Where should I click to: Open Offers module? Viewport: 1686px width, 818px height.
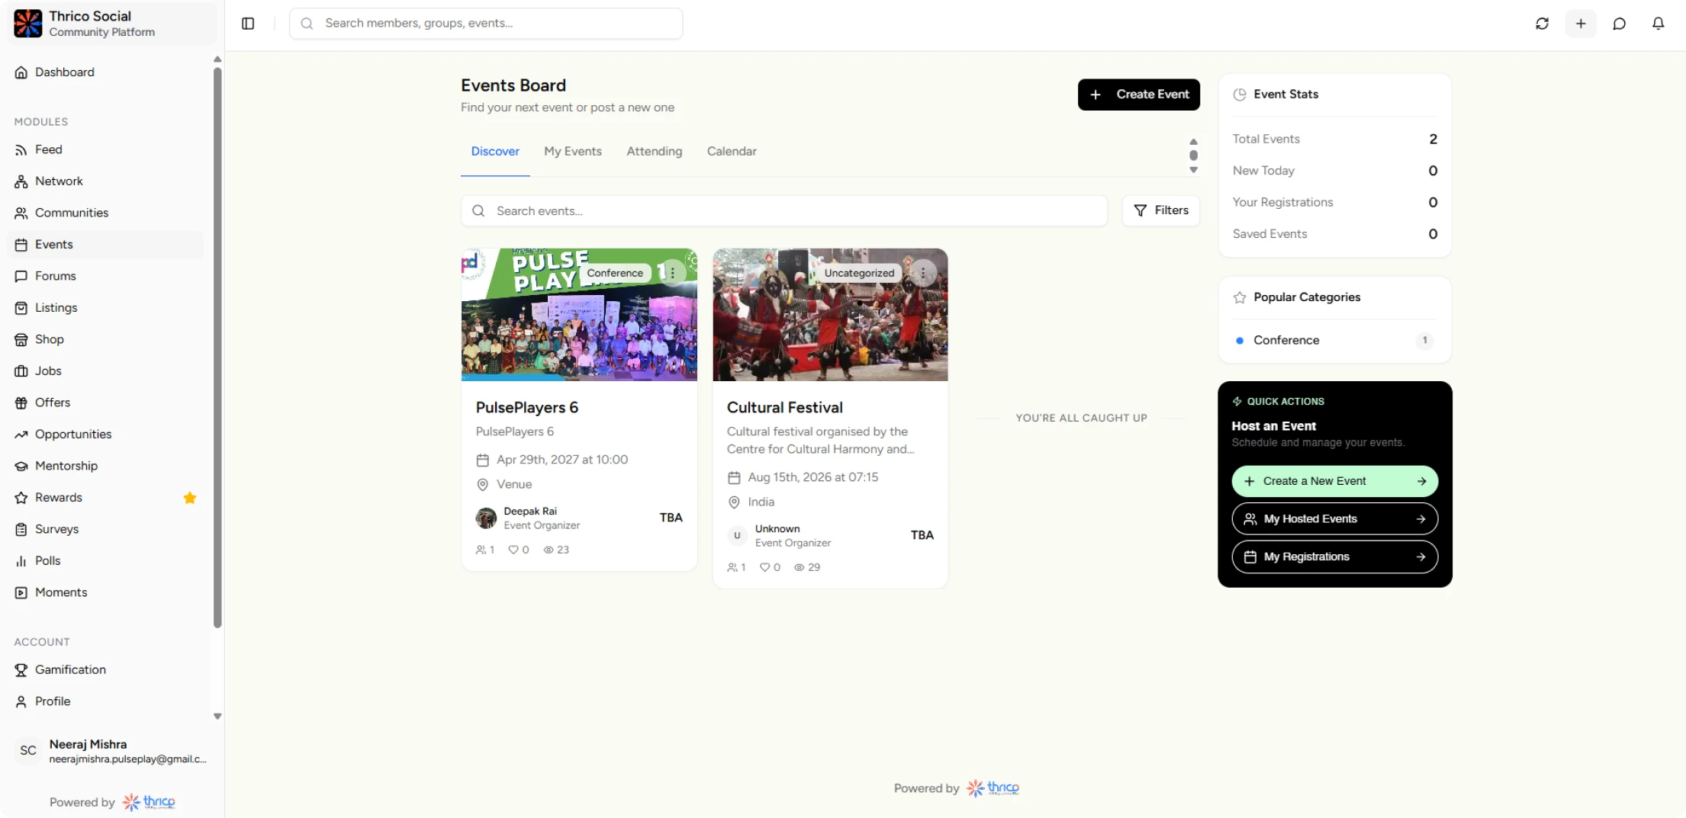click(107, 403)
